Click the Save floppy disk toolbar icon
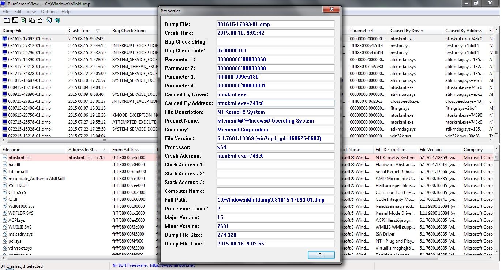Screen dimensions: 502x270 [x=15, y=20]
